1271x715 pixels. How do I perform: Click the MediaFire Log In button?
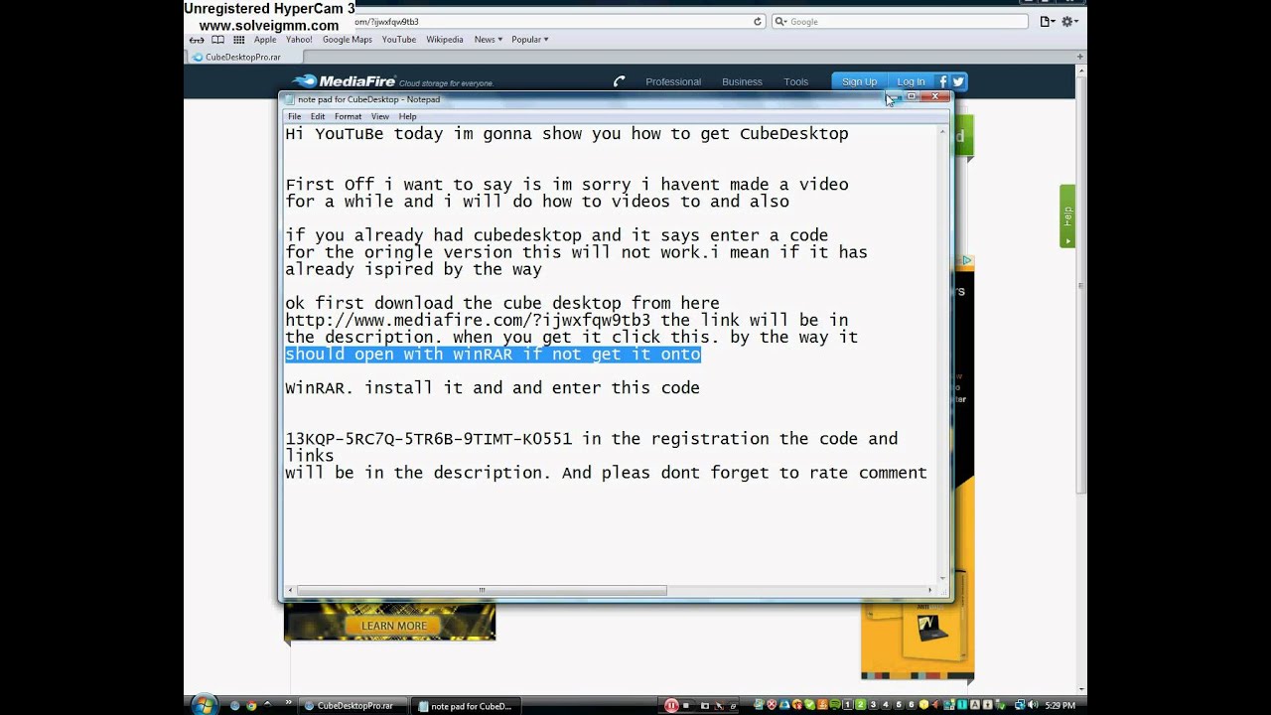click(x=911, y=81)
